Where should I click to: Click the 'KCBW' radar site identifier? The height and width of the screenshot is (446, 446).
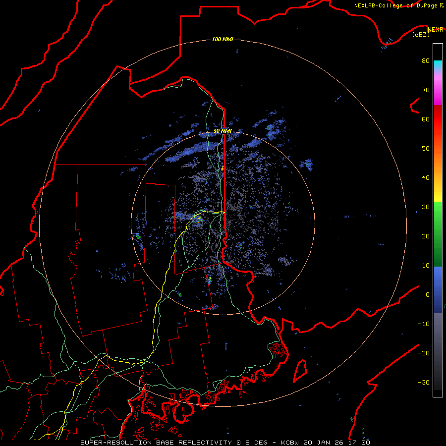click(x=291, y=443)
